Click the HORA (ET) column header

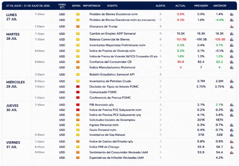62,6
